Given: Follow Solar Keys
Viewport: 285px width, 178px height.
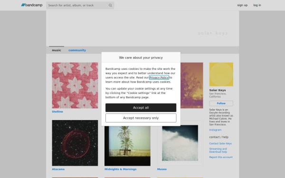Looking at the screenshot, I should tap(221, 103).
